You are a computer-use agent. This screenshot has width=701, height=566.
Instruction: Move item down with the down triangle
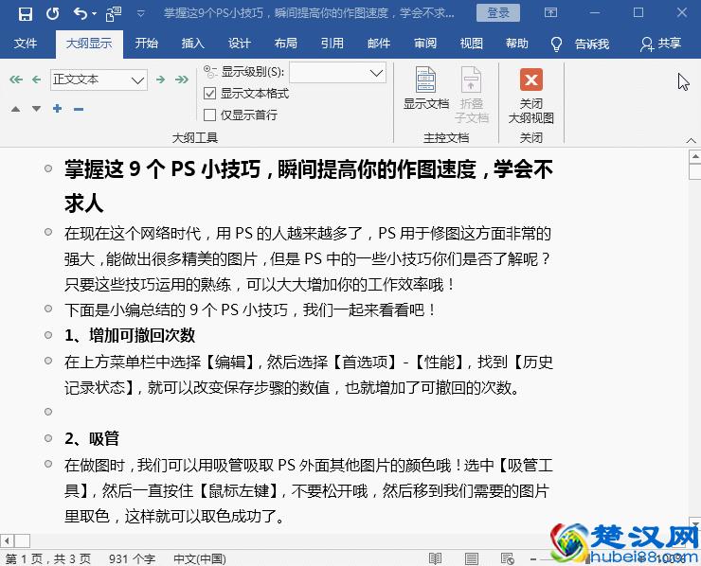37,109
